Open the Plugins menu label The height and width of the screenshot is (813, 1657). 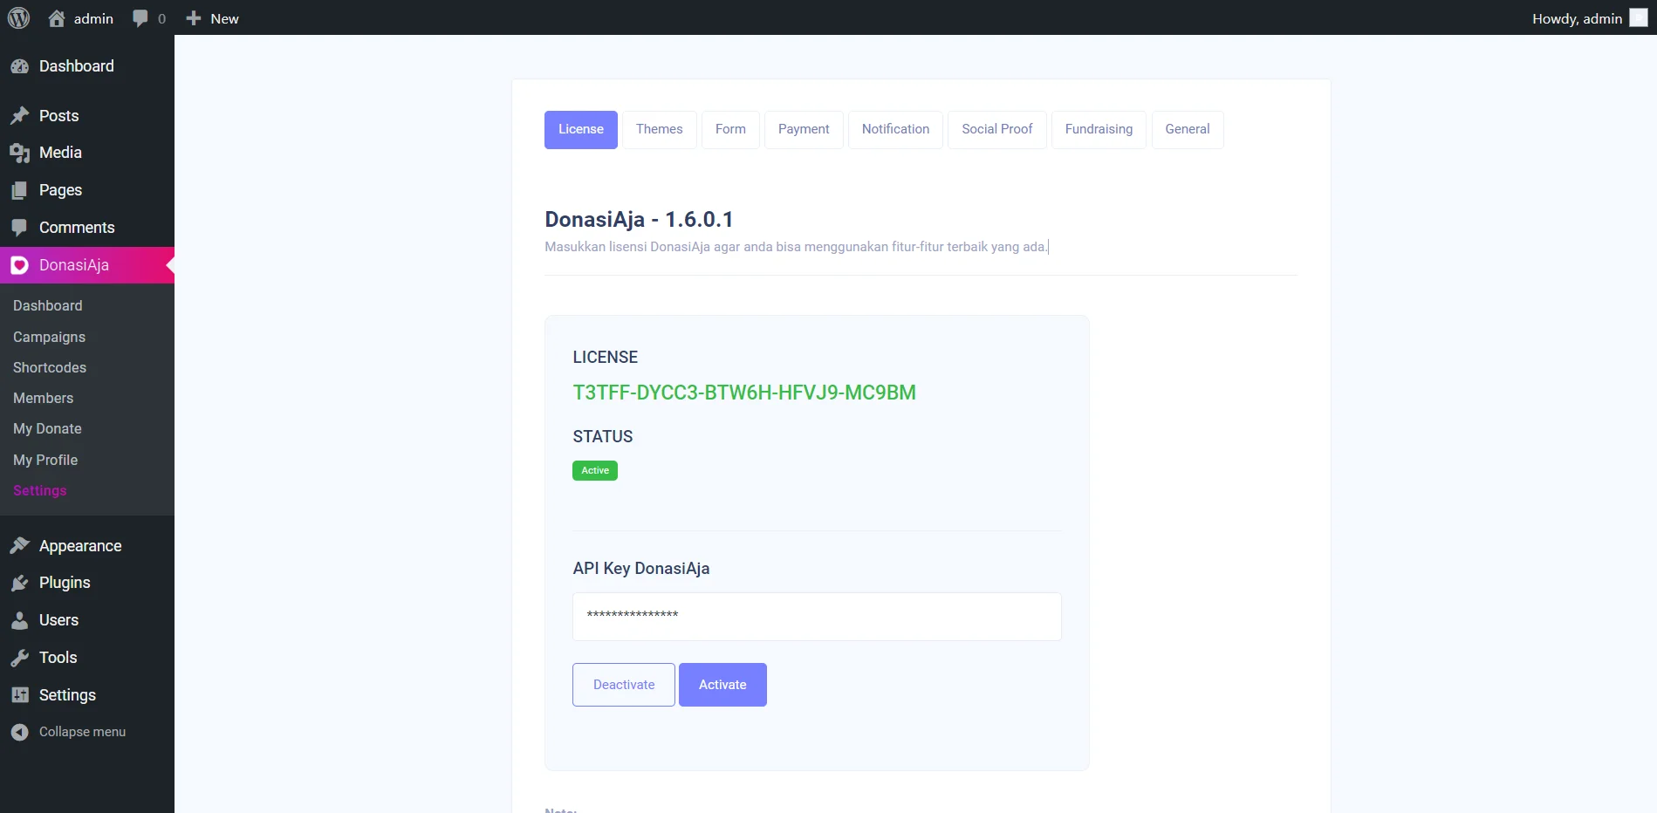[65, 583]
